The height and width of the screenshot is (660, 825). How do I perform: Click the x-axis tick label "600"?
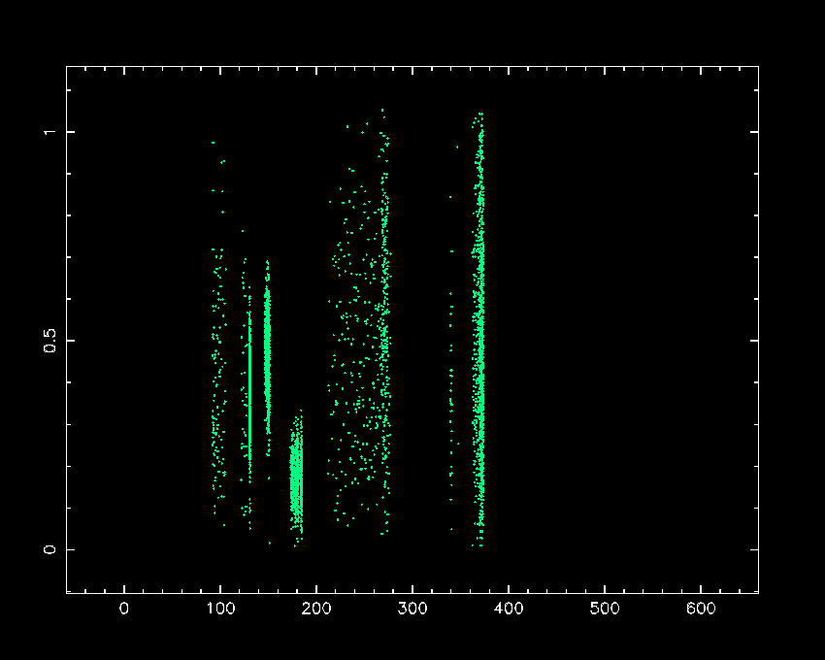(x=701, y=609)
